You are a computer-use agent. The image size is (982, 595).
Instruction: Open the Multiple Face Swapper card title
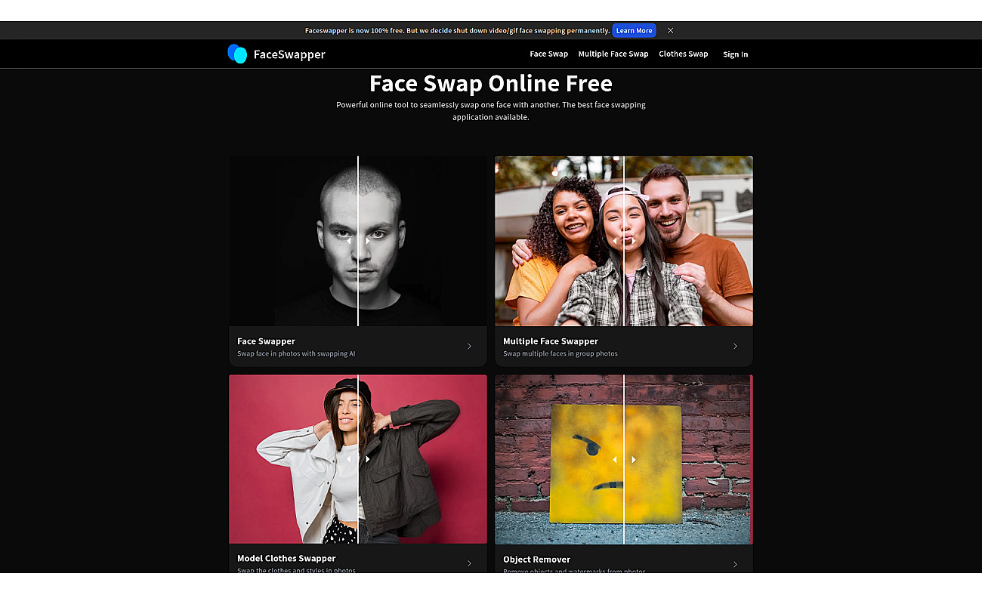pyautogui.click(x=551, y=341)
